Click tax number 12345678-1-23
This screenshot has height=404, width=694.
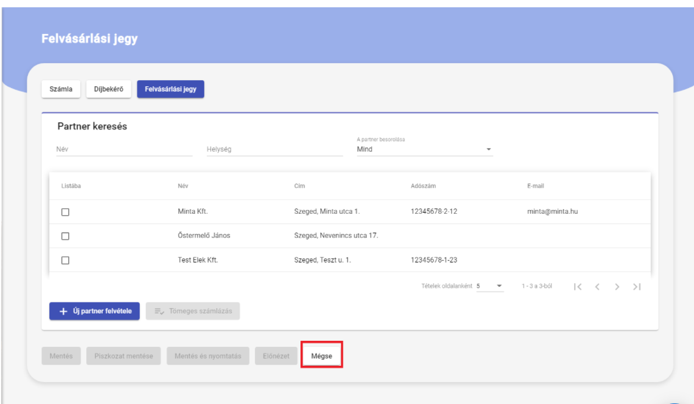434,260
